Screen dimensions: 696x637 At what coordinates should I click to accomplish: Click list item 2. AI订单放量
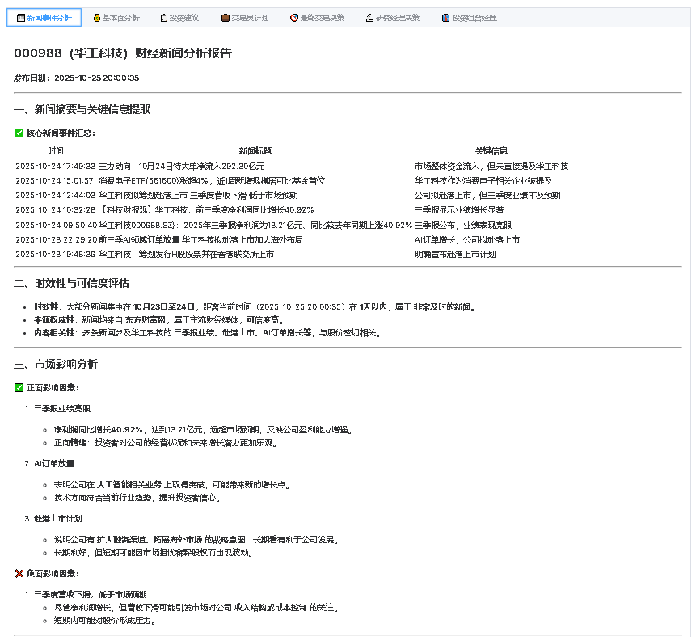(50, 463)
